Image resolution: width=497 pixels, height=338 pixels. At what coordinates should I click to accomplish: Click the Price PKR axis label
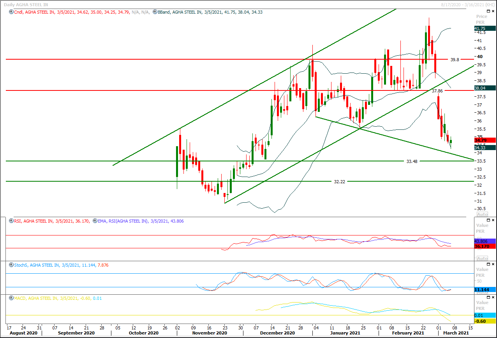tap(482, 19)
